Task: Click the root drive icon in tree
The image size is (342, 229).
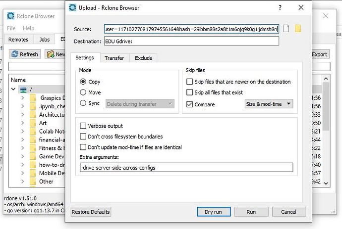Action: pos(23,90)
